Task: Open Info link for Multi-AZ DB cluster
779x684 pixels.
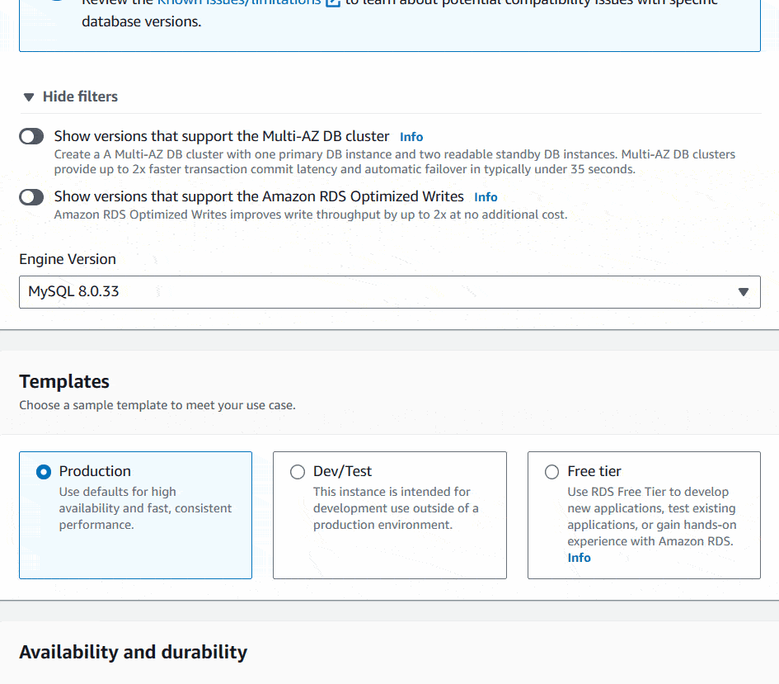Action: pos(411,137)
